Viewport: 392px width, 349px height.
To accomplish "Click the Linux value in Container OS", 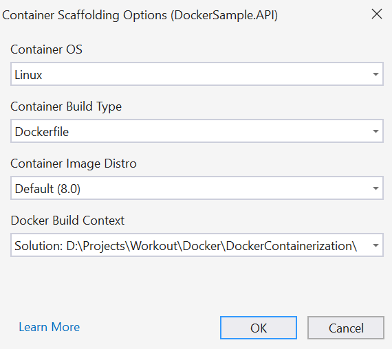I will click(28, 75).
